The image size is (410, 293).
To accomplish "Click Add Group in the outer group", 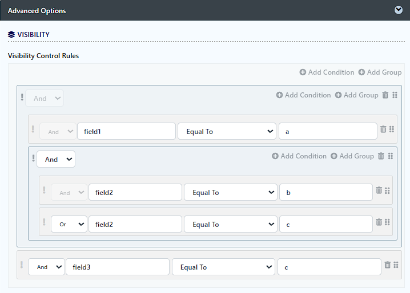I will pos(356,95).
